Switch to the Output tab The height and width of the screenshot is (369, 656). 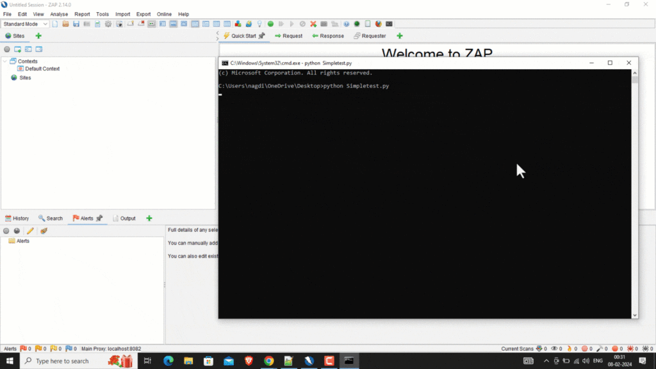(124, 218)
